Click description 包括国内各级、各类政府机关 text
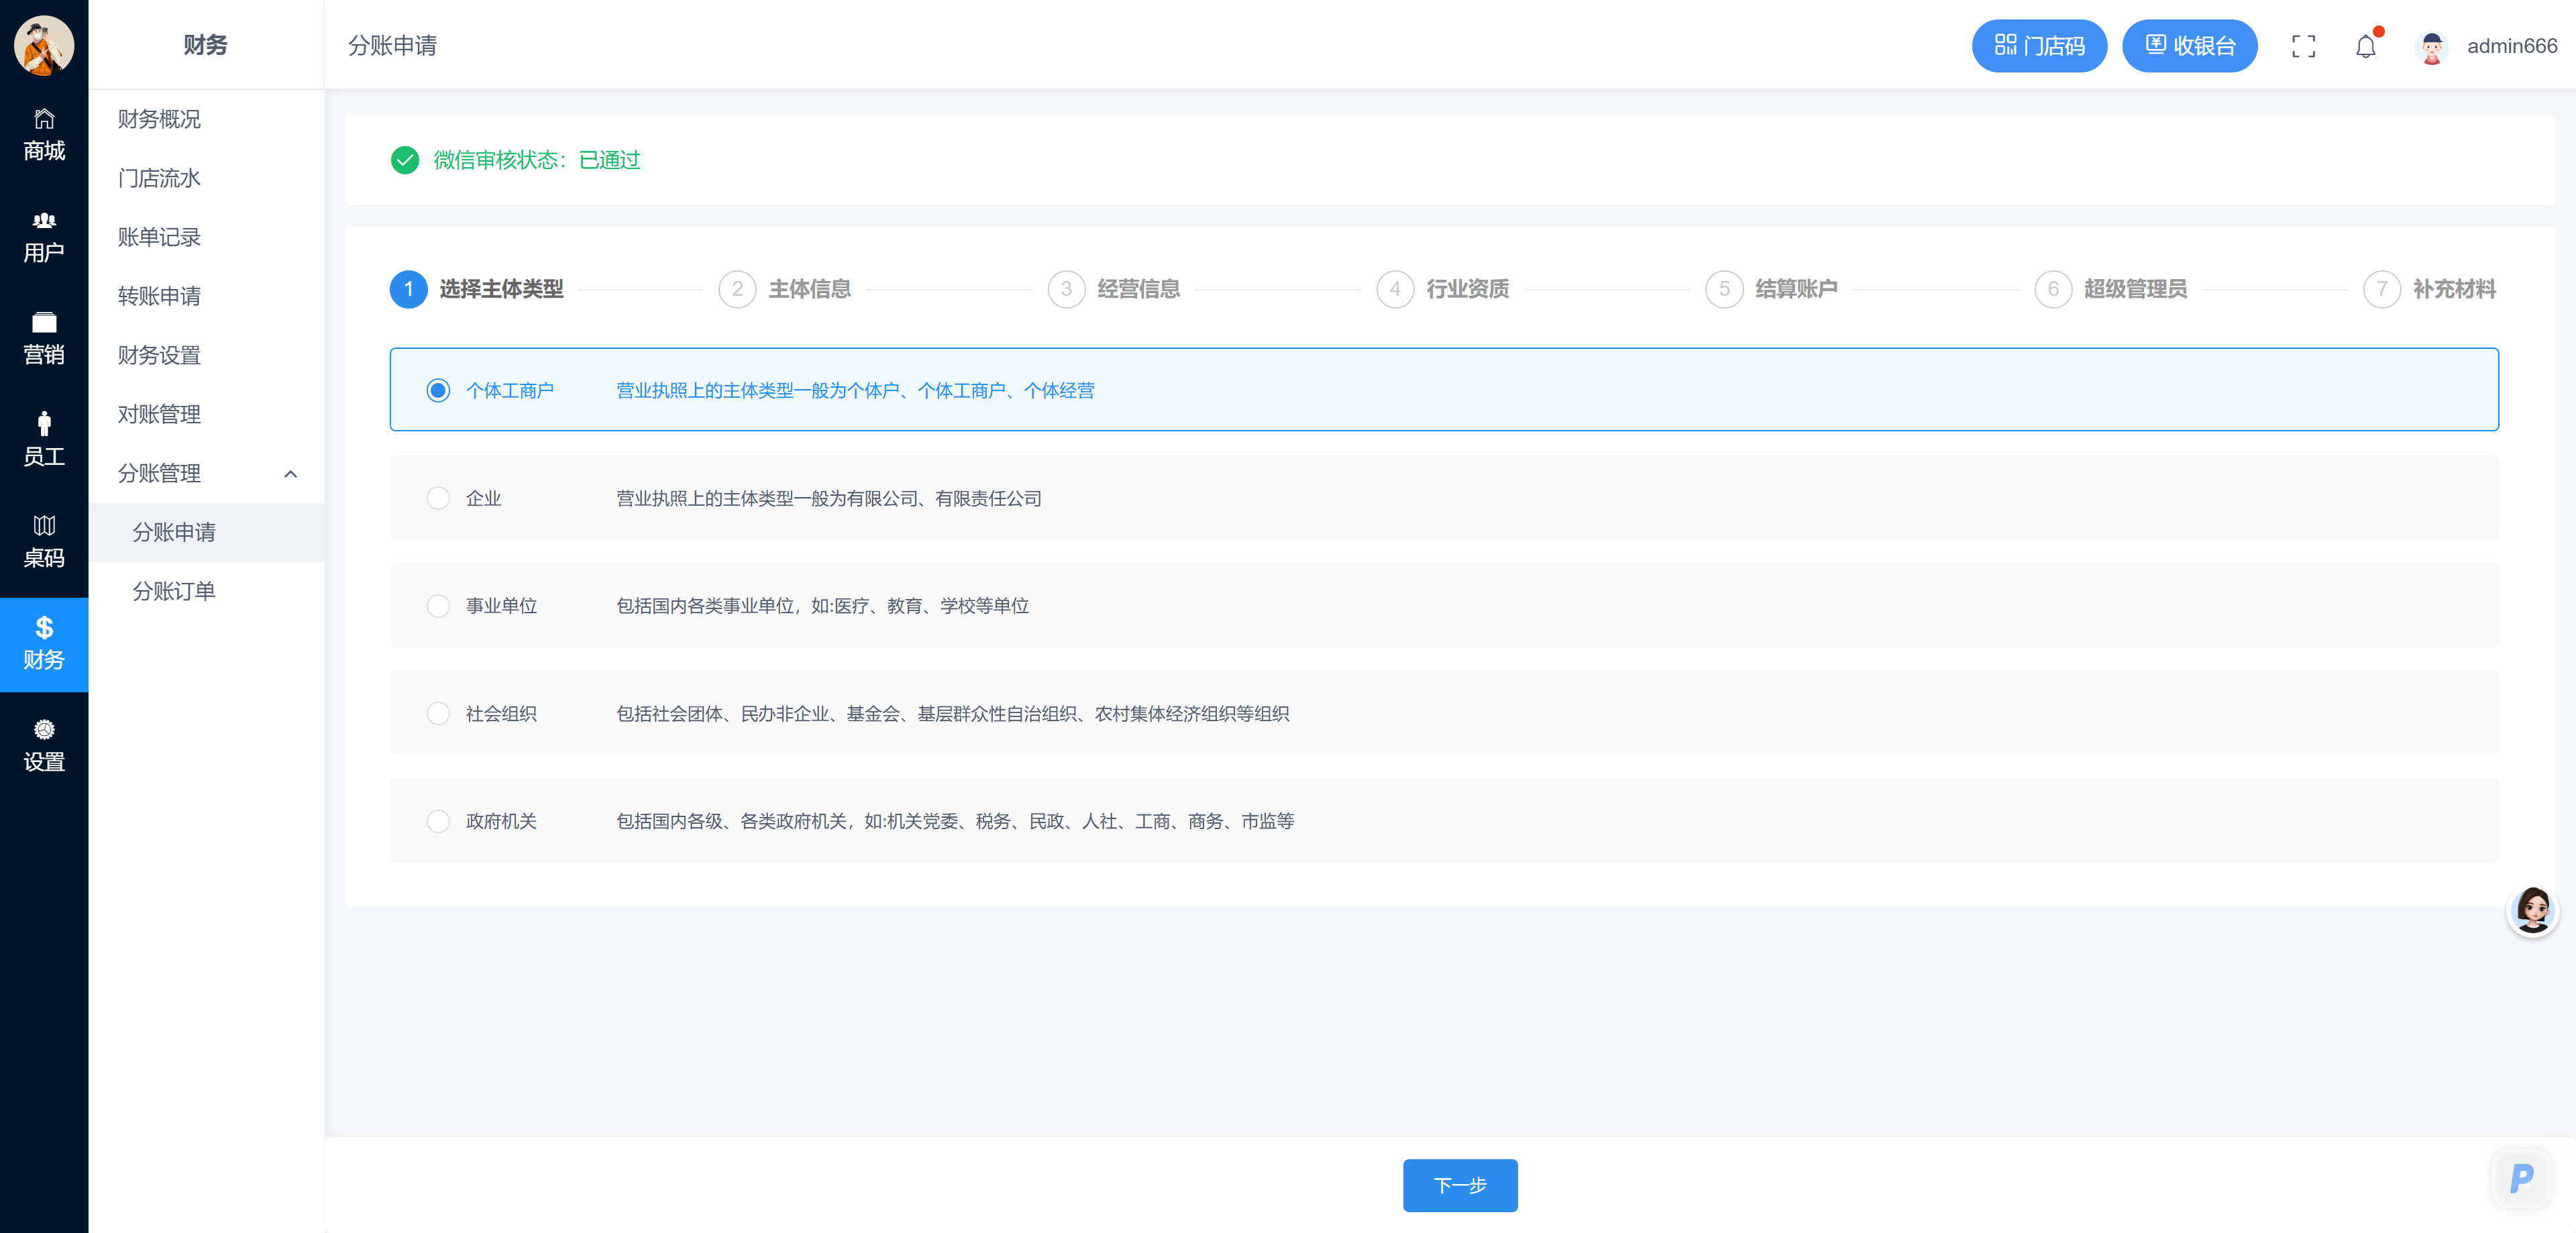This screenshot has width=2576, height=1233. click(x=955, y=821)
